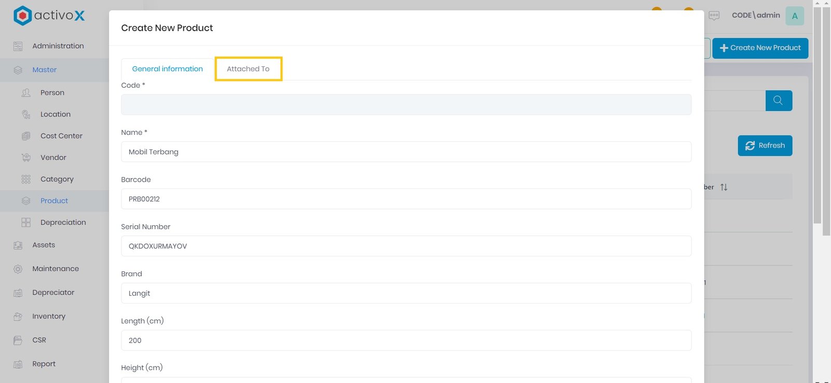The width and height of the screenshot is (831, 383).
Task: Click the activoX logo icon
Action: point(22,16)
